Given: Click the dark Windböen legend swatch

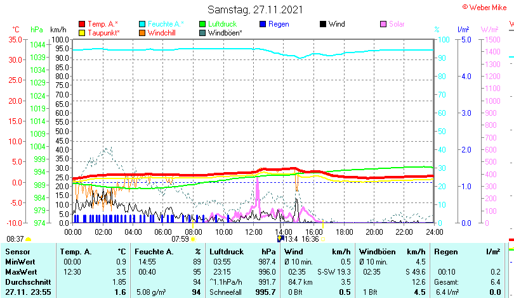Looking at the screenshot, I should (x=202, y=32).
